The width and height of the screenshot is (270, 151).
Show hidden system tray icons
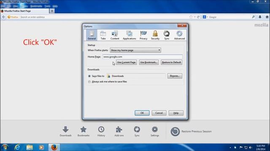(x=230, y=147)
